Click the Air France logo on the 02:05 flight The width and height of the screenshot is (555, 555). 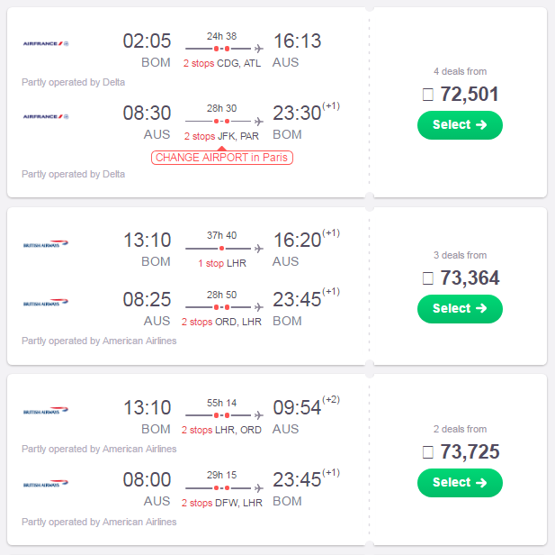46,43
